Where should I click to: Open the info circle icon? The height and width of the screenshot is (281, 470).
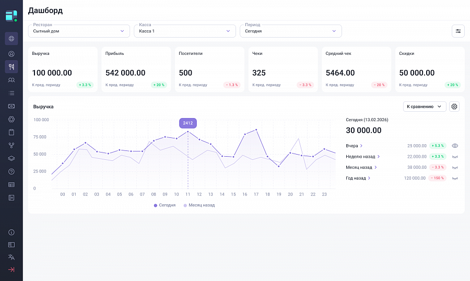(11, 232)
